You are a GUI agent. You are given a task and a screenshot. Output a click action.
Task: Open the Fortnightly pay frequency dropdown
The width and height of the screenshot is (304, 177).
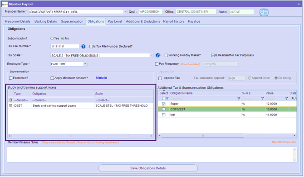(238, 64)
